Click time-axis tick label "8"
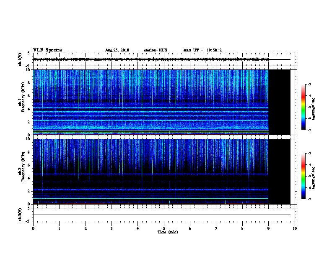Viewport: 332px width, 256px height. tap(242, 228)
